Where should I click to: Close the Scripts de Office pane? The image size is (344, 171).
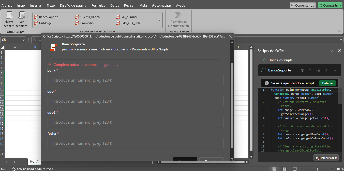click(339, 51)
